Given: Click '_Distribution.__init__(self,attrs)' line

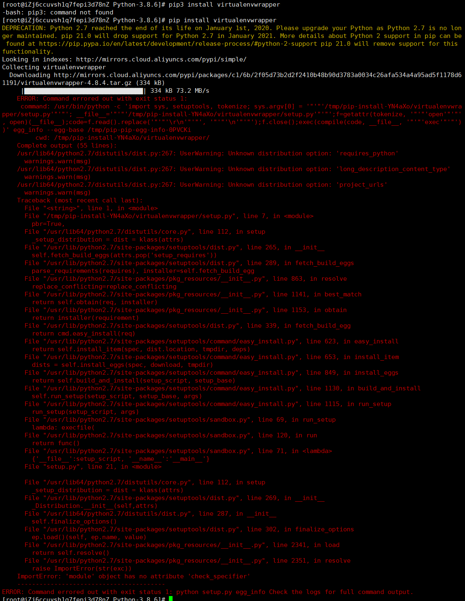Looking at the screenshot, I should pyautogui.click(x=94, y=506).
